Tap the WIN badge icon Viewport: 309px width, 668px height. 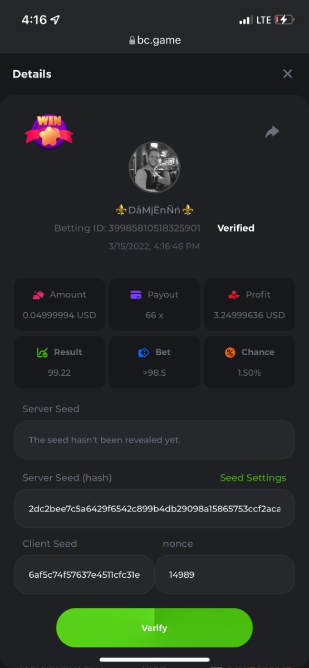(49, 132)
